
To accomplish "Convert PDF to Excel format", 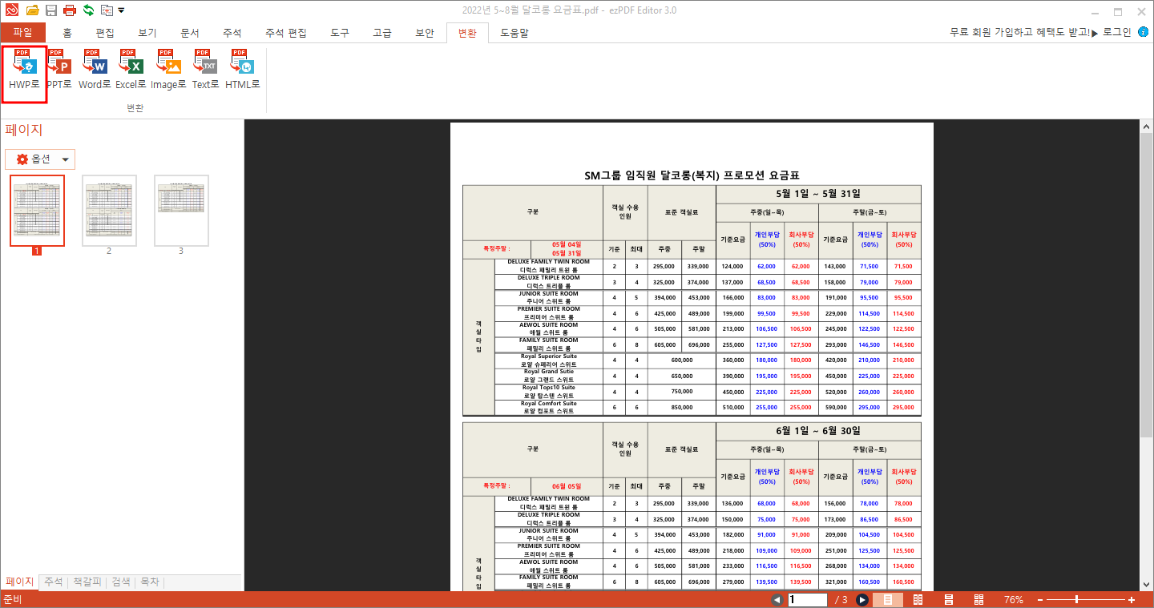I will tap(131, 70).
